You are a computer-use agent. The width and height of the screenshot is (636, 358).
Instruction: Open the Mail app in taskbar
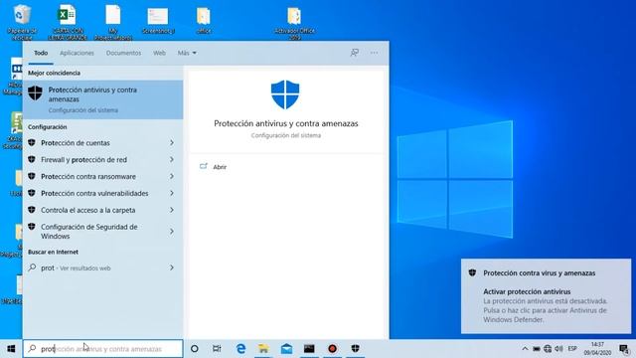pos(286,349)
